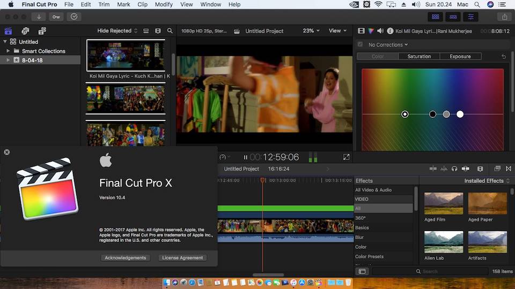
Task: Choose the Alien Lab effect thumbnail
Action: click(x=444, y=242)
